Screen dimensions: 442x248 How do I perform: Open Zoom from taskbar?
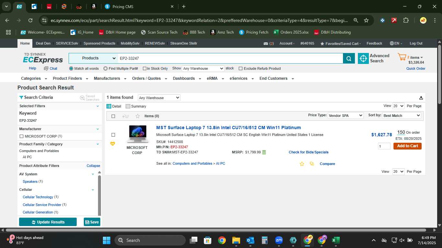[279, 240]
